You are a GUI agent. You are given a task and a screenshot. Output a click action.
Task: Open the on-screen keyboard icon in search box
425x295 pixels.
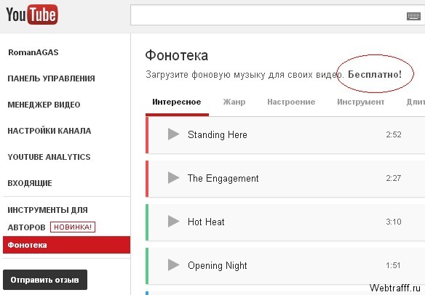(413, 16)
